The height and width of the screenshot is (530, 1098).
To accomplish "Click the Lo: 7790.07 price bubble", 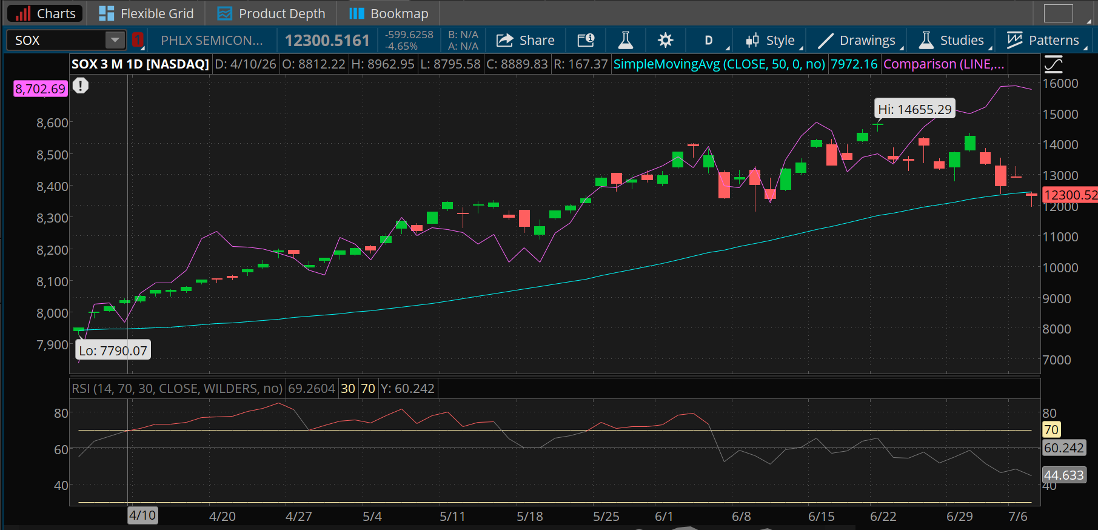I will [x=113, y=351].
